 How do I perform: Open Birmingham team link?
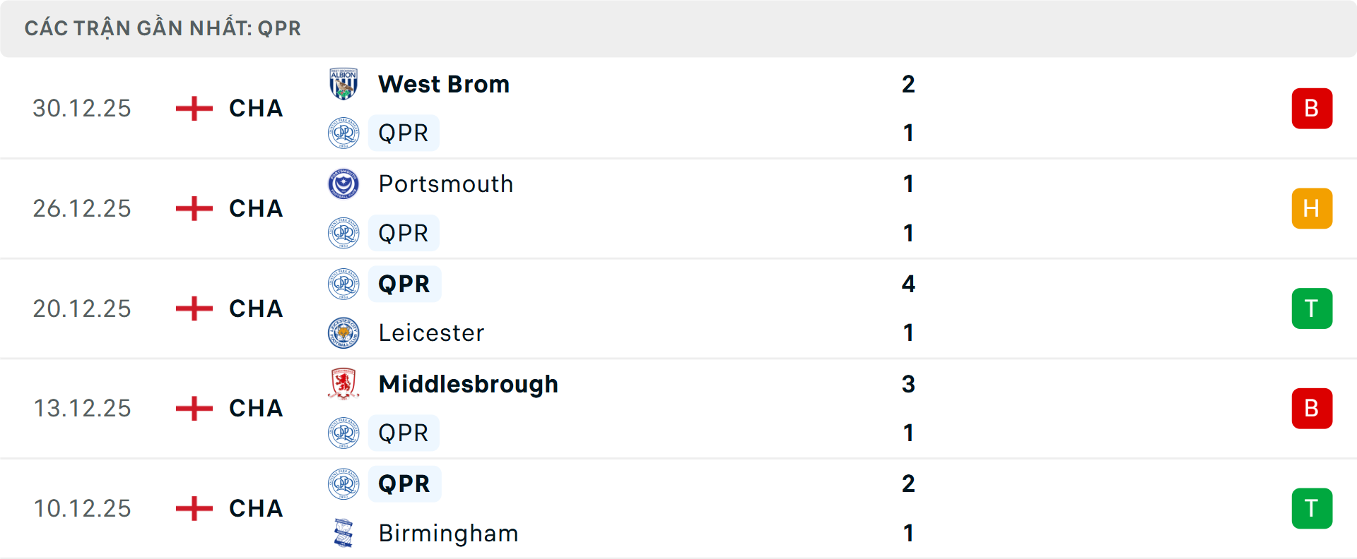point(448,533)
